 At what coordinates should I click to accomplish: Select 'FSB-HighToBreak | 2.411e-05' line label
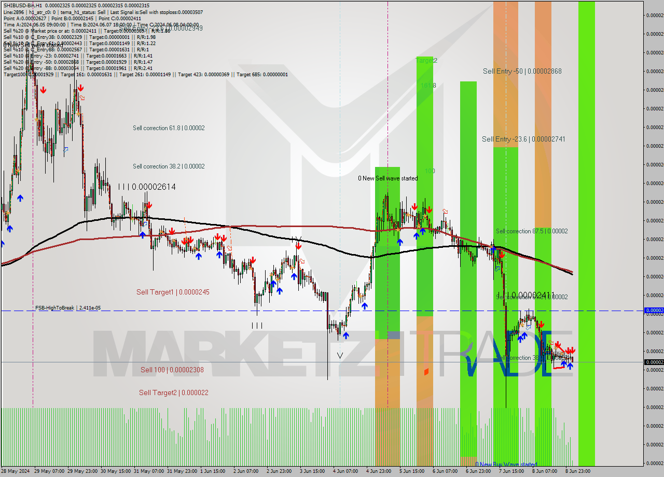click(68, 308)
